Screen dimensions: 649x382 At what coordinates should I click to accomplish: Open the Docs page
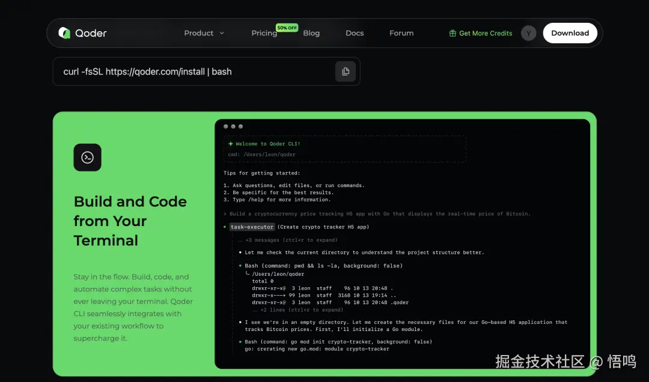[x=355, y=33]
